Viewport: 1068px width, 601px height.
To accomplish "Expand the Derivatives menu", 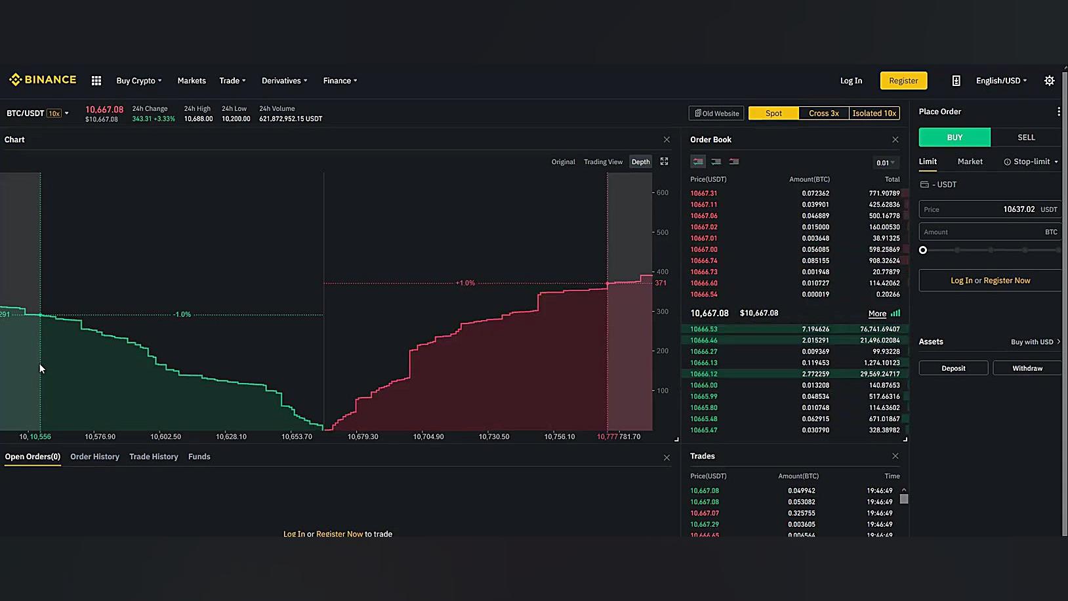I will (x=285, y=81).
